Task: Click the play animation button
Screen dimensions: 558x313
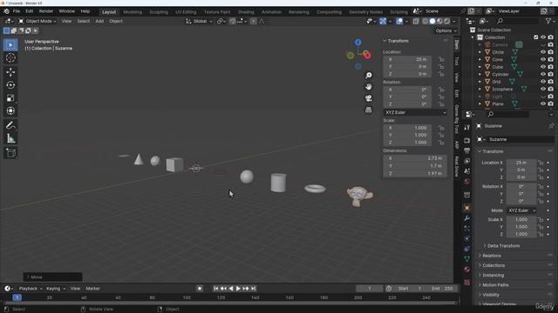Action: coord(238,289)
